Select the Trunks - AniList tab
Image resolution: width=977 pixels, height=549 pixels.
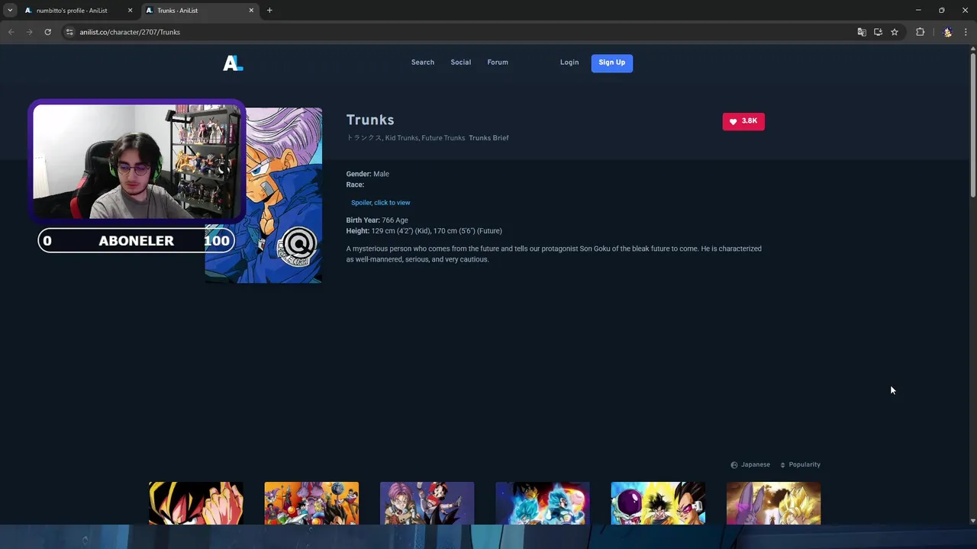pyautogui.click(x=200, y=11)
